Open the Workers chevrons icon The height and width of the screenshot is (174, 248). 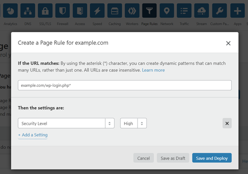[132, 11]
